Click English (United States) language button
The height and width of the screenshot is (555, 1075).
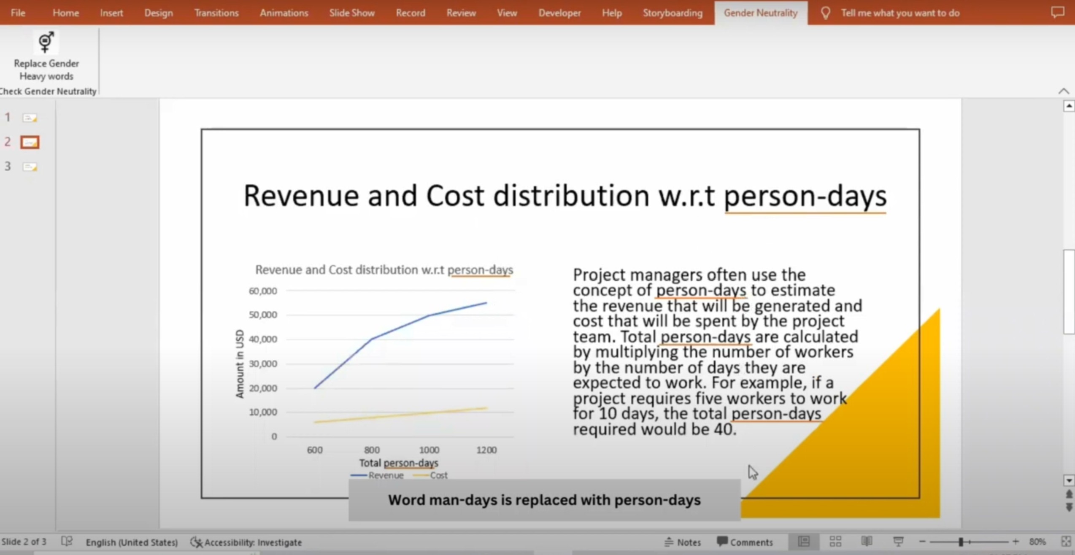coord(132,542)
